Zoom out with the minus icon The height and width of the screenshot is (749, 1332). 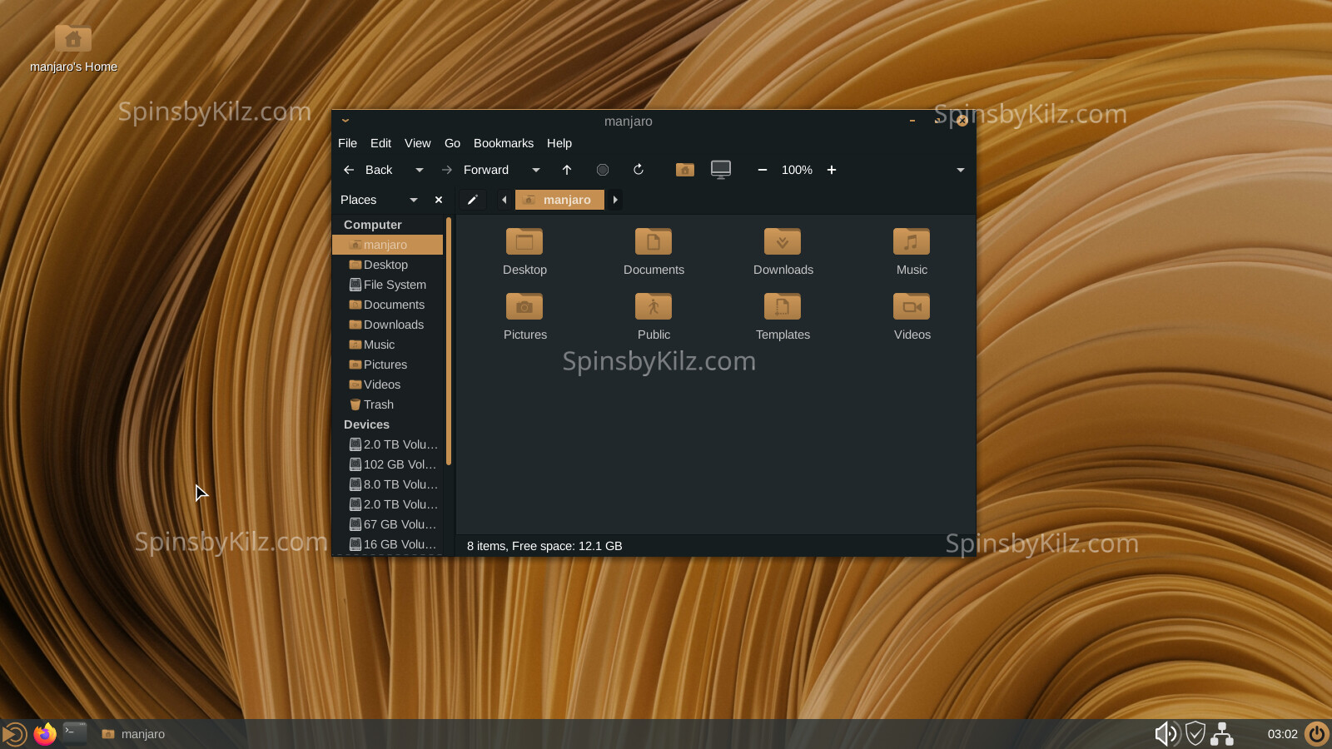coord(762,170)
